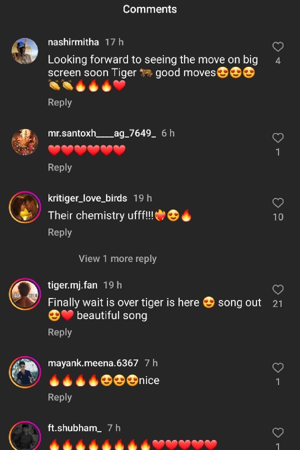Like kritiger_love_birds' chemistry comment
300x450 pixels.
pyautogui.click(x=278, y=203)
